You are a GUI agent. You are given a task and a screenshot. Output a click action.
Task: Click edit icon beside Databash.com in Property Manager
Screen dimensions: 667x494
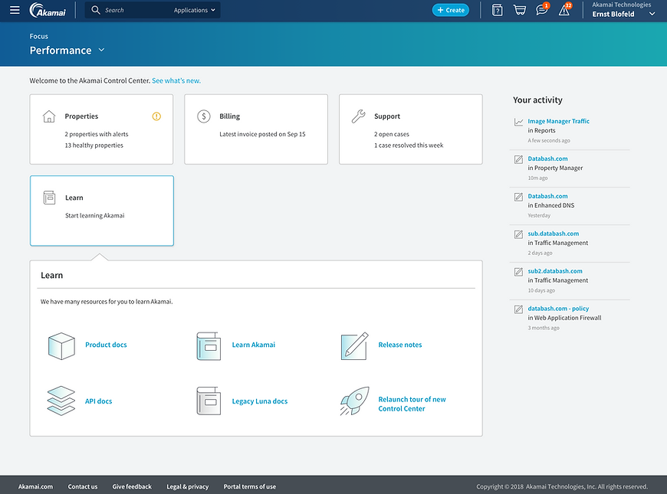click(518, 159)
